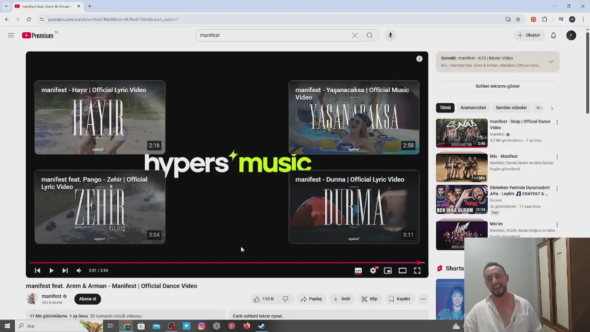
Task: Select the Seriden videolar filter chip
Action: (x=511, y=108)
